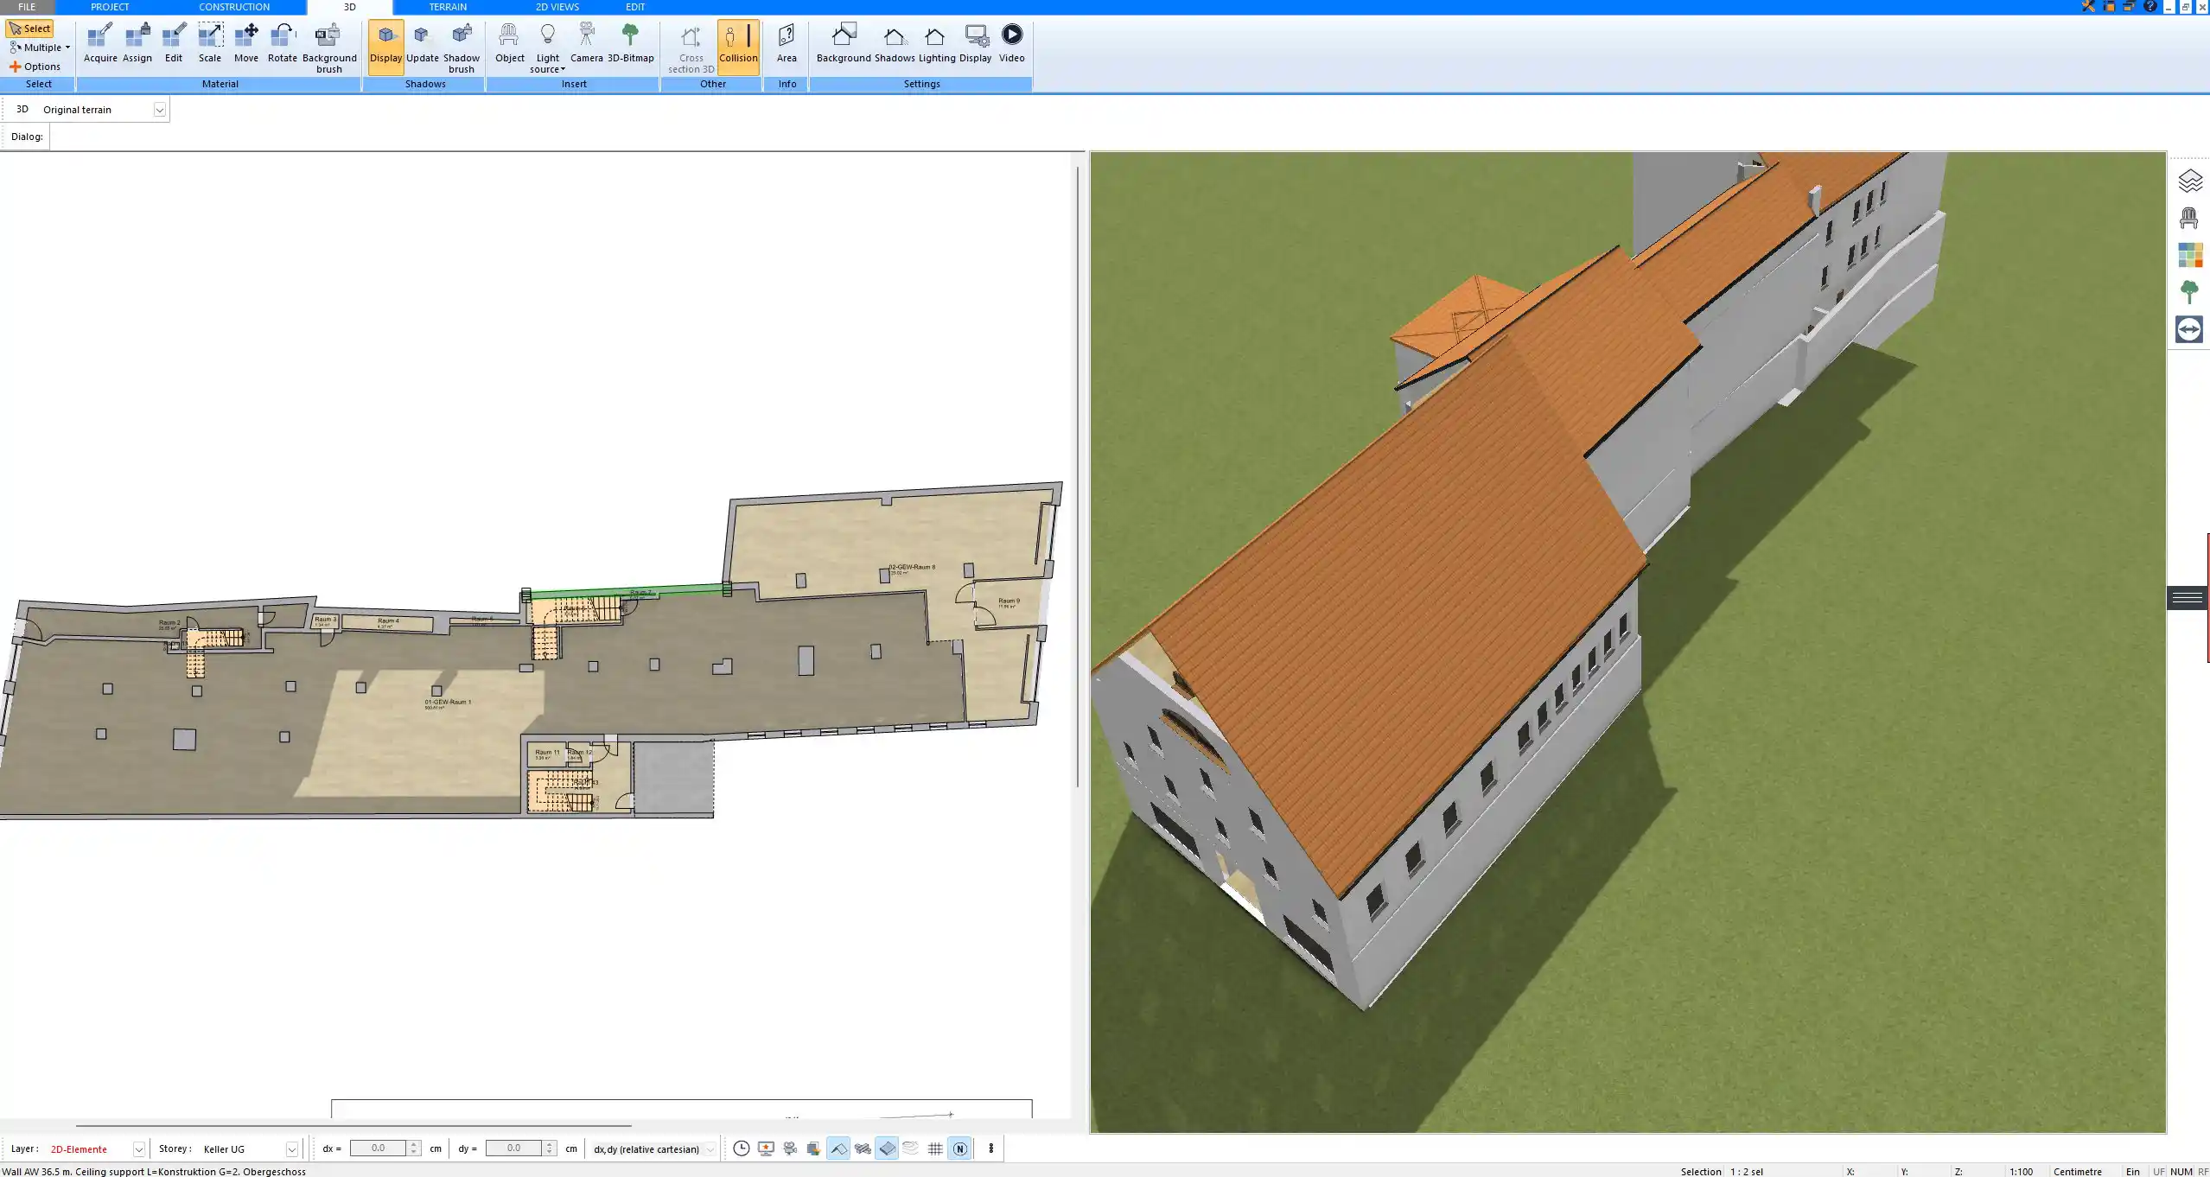Open the Cross section 3D tool
This screenshot has width=2210, height=1177.
pyautogui.click(x=689, y=45)
